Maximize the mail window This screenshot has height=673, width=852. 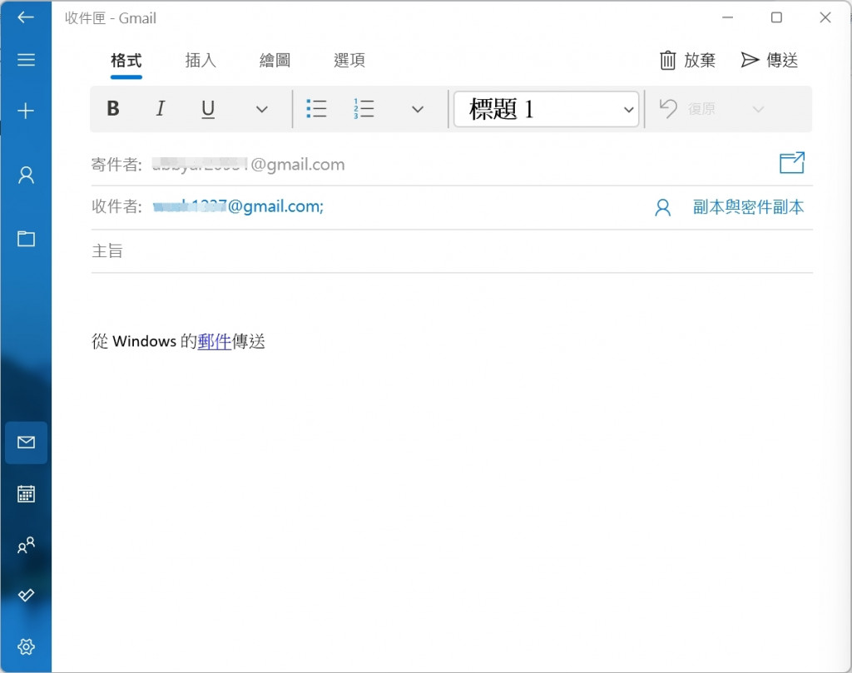(776, 17)
